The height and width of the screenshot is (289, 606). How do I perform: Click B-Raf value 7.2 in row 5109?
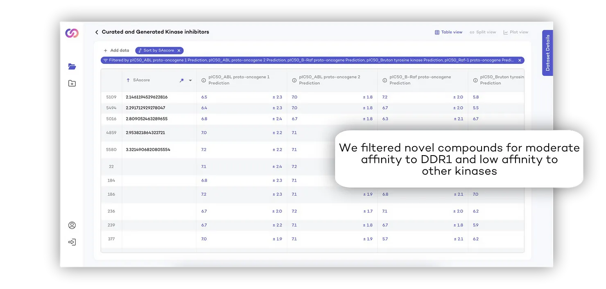click(x=385, y=97)
